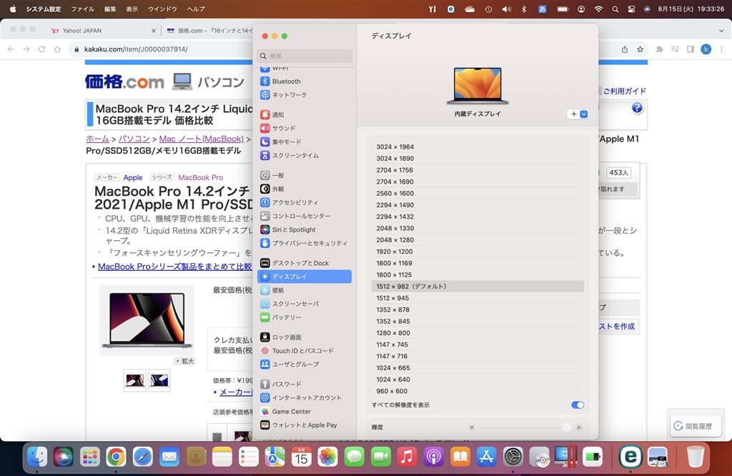732x476 pixels.
Task: Open the 編集 menu in the menu bar
Action: [x=110, y=9]
